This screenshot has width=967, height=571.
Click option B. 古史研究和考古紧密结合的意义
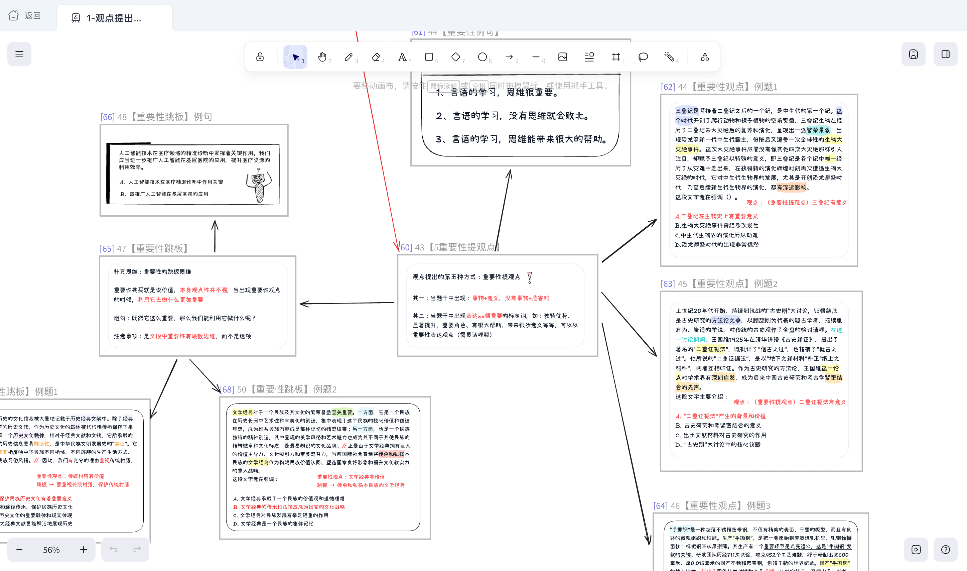pyautogui.click(x=718, y=426)
